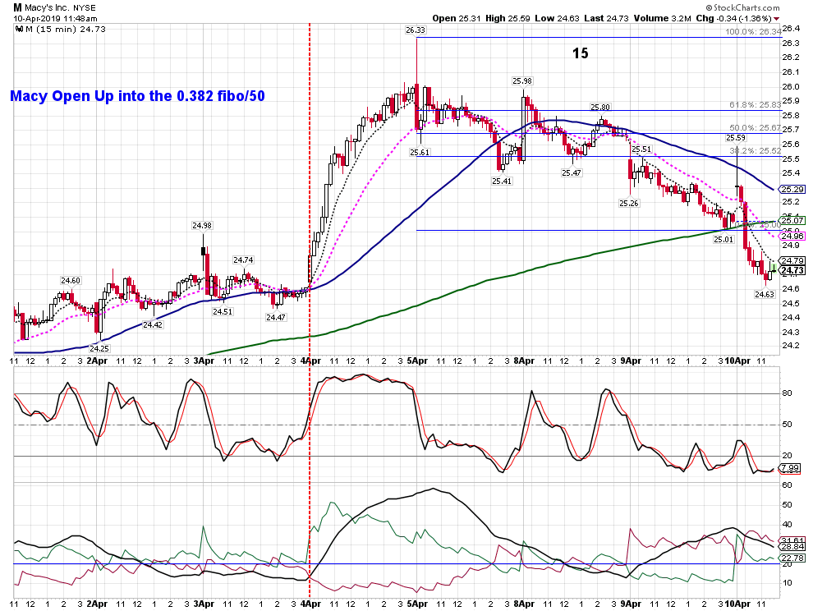Click the red down arrow beside Chg

[777, 19]
